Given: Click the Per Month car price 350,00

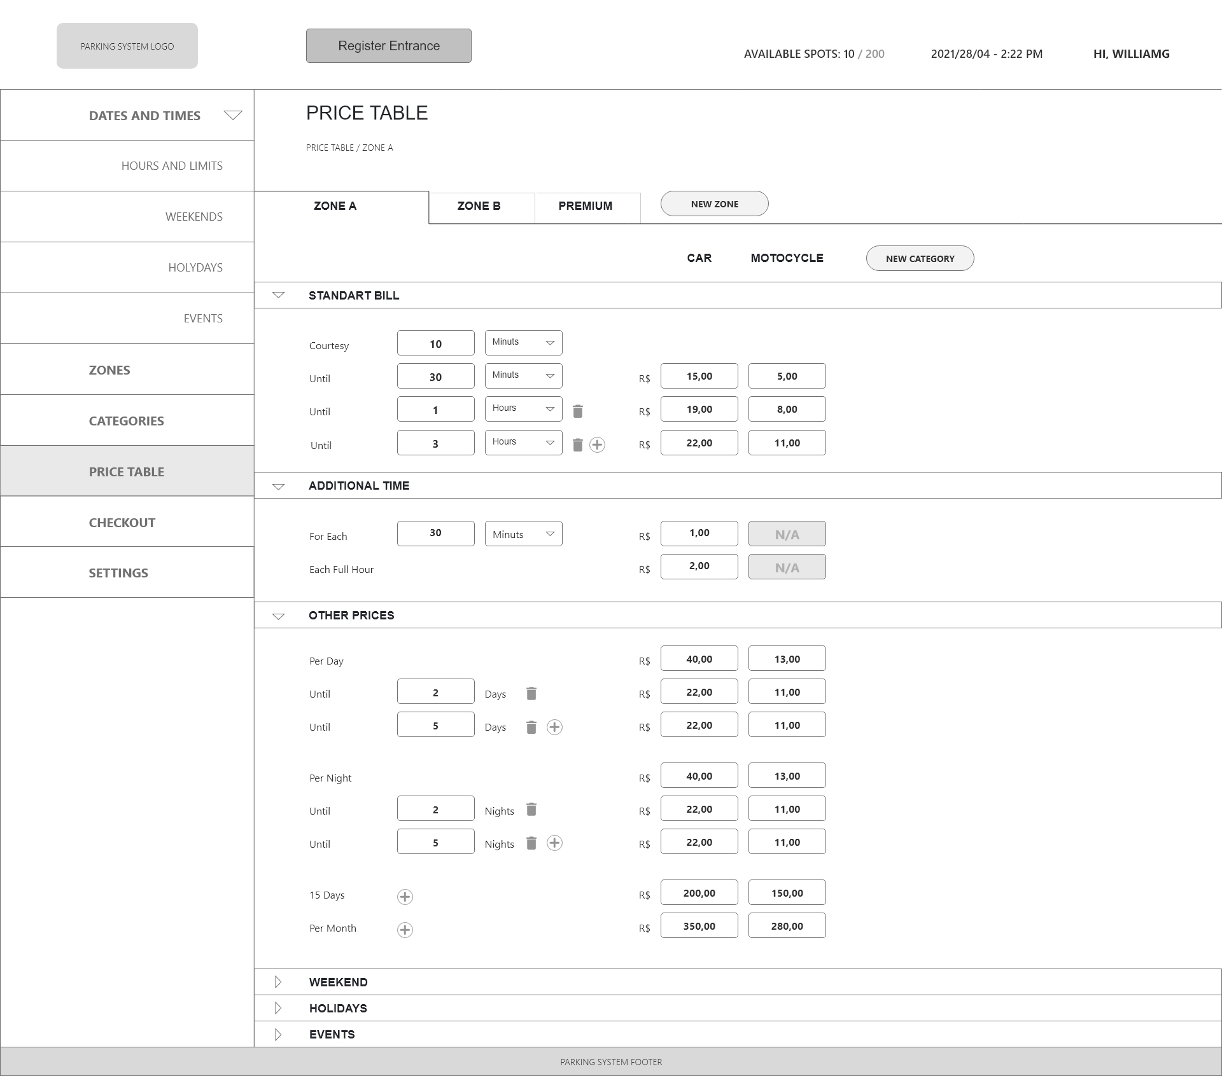Looking at the screenshot, I should point(699,925).
